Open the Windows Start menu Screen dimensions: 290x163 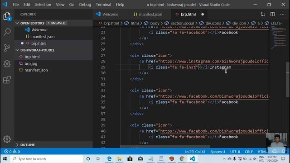tap(5, 159)
